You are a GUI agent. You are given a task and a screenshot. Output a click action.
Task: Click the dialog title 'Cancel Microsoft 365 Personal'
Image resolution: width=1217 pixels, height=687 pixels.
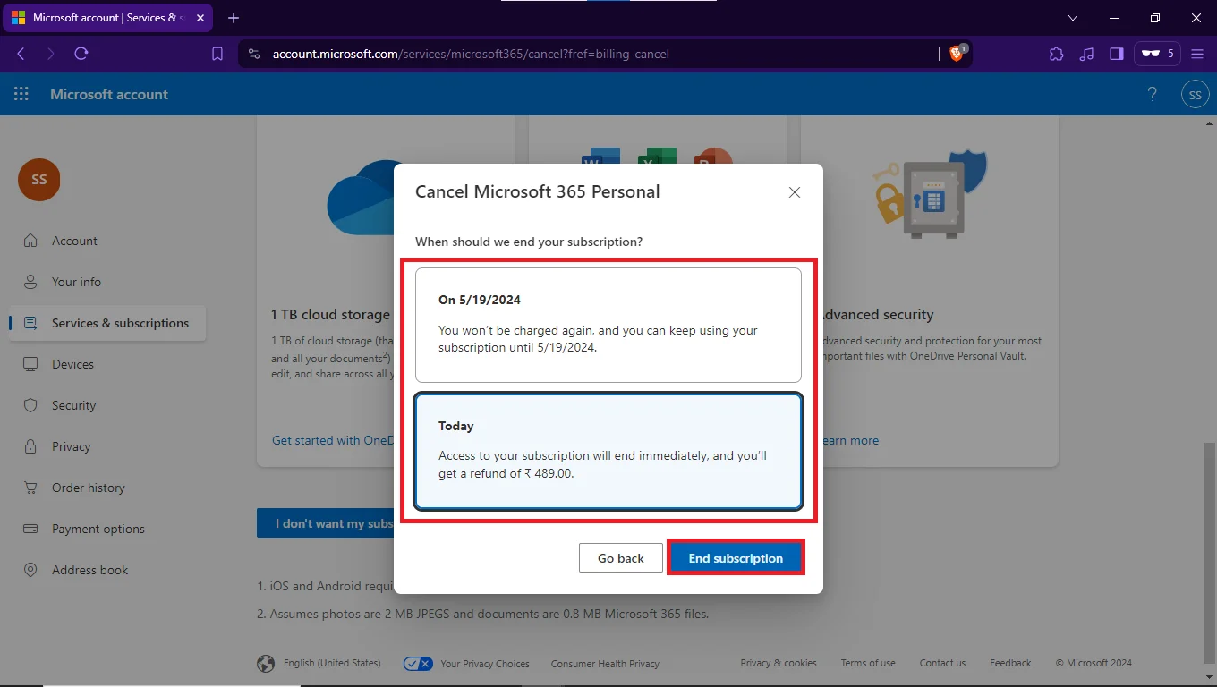click(x=538, y=191)
